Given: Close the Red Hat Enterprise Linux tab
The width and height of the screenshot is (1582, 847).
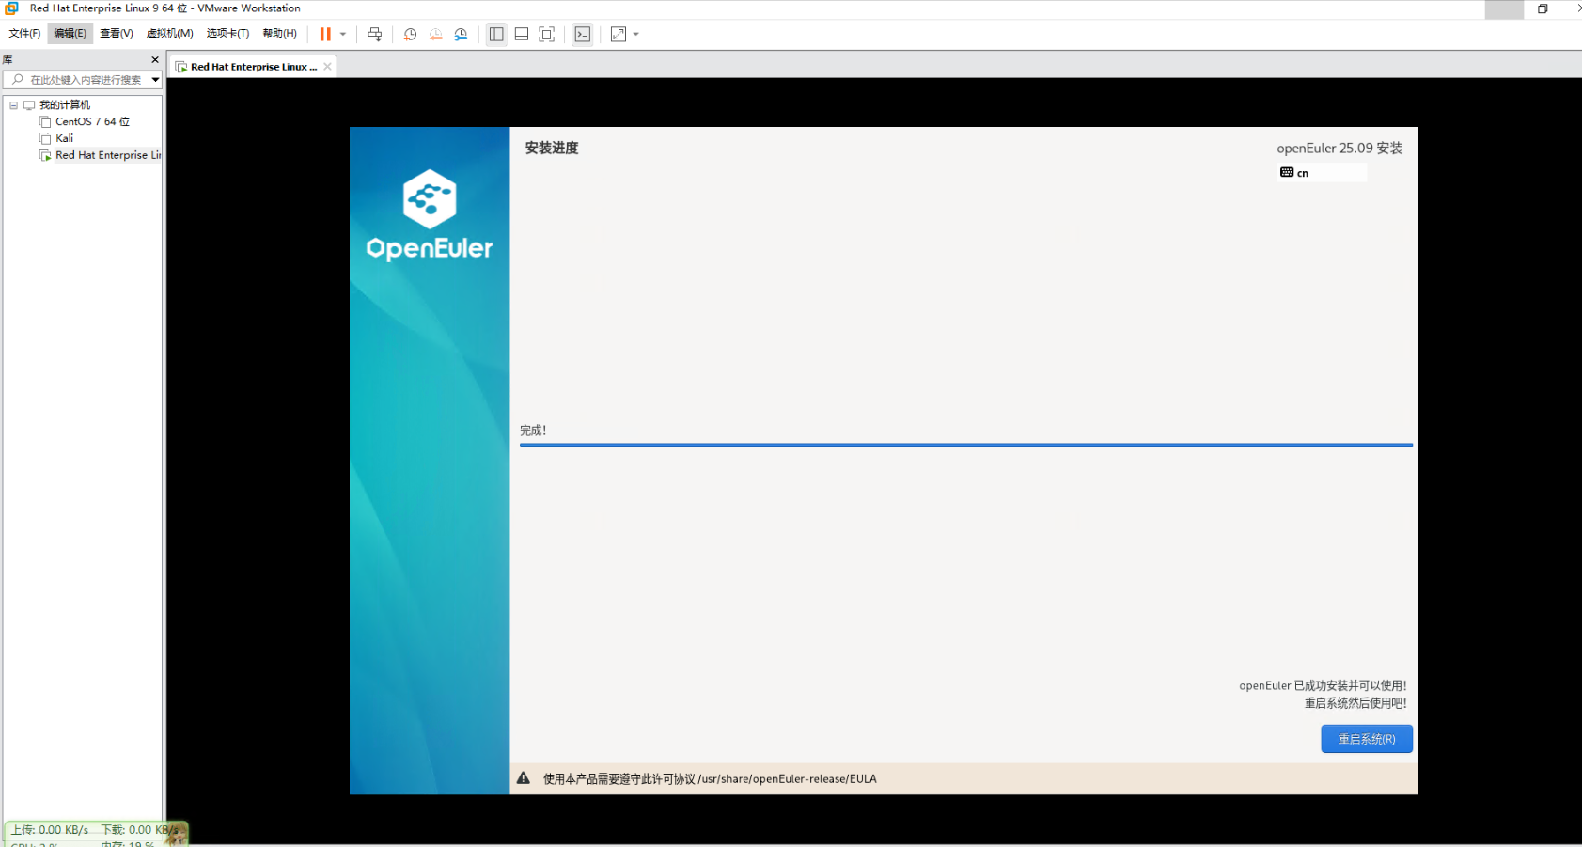Looking at the screenshot, I should tap(327, 67).
